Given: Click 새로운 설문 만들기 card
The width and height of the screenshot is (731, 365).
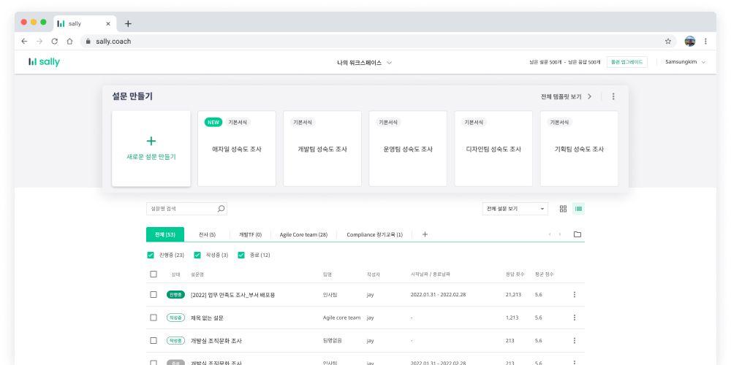Looking at the screenshot, I should tap(151, 148).
